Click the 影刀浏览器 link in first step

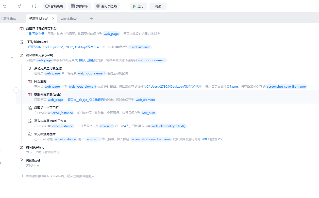pos(37,34)
